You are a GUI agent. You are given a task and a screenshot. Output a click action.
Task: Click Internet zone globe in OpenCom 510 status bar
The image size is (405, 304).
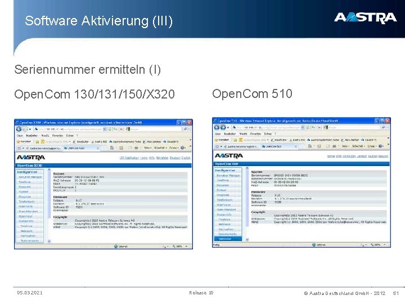(x=314, y=244)
